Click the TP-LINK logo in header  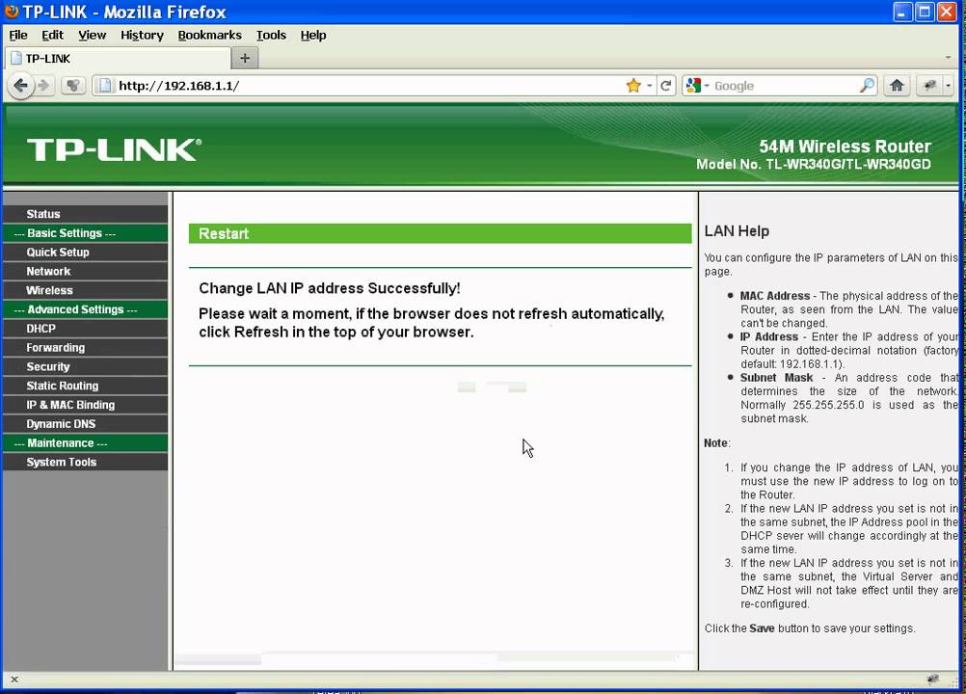click(114, 149)
